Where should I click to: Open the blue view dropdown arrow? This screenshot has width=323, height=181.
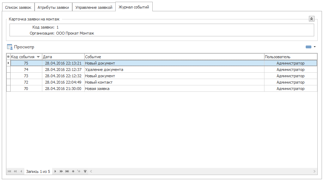[x=315, y=47]
